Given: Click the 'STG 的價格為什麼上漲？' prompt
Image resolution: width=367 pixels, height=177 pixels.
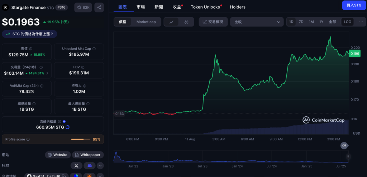Looking at the screenshot, I should [x=29, y=34].
